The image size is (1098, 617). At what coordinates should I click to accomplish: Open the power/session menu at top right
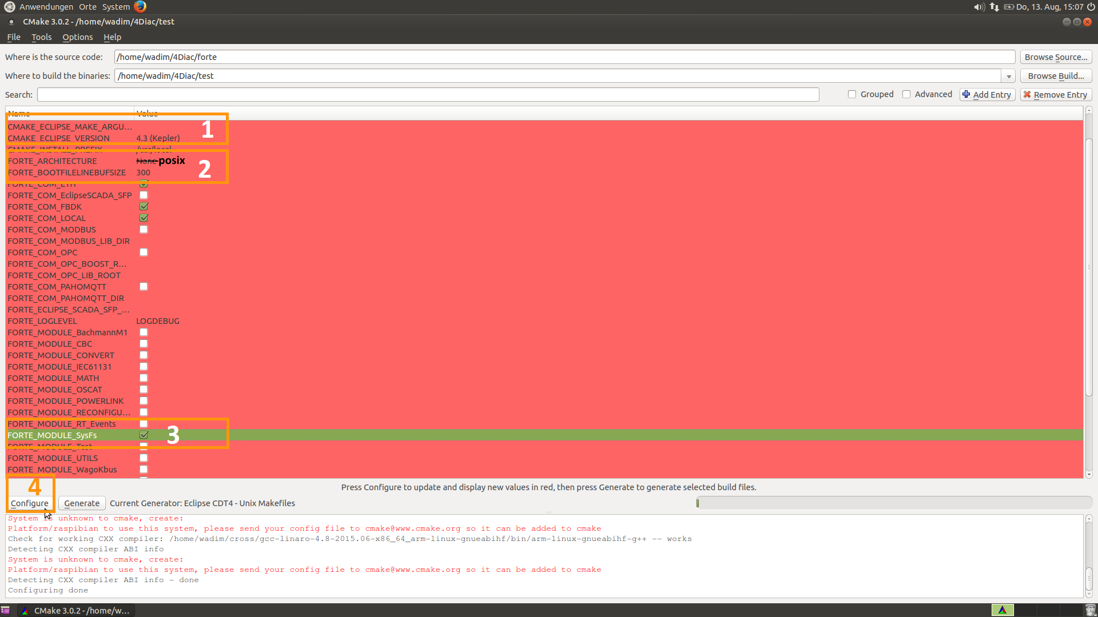(x=1091, y=7)
